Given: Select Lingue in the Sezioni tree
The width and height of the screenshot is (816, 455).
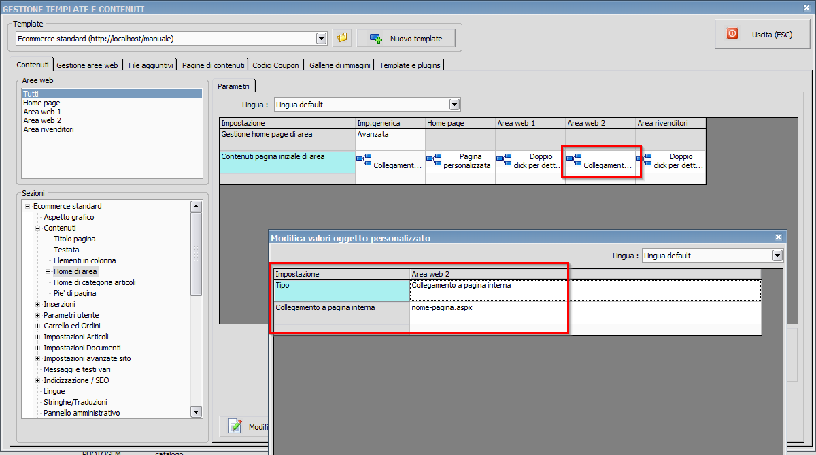Looking at the screenshot, I should pos(54,391).
